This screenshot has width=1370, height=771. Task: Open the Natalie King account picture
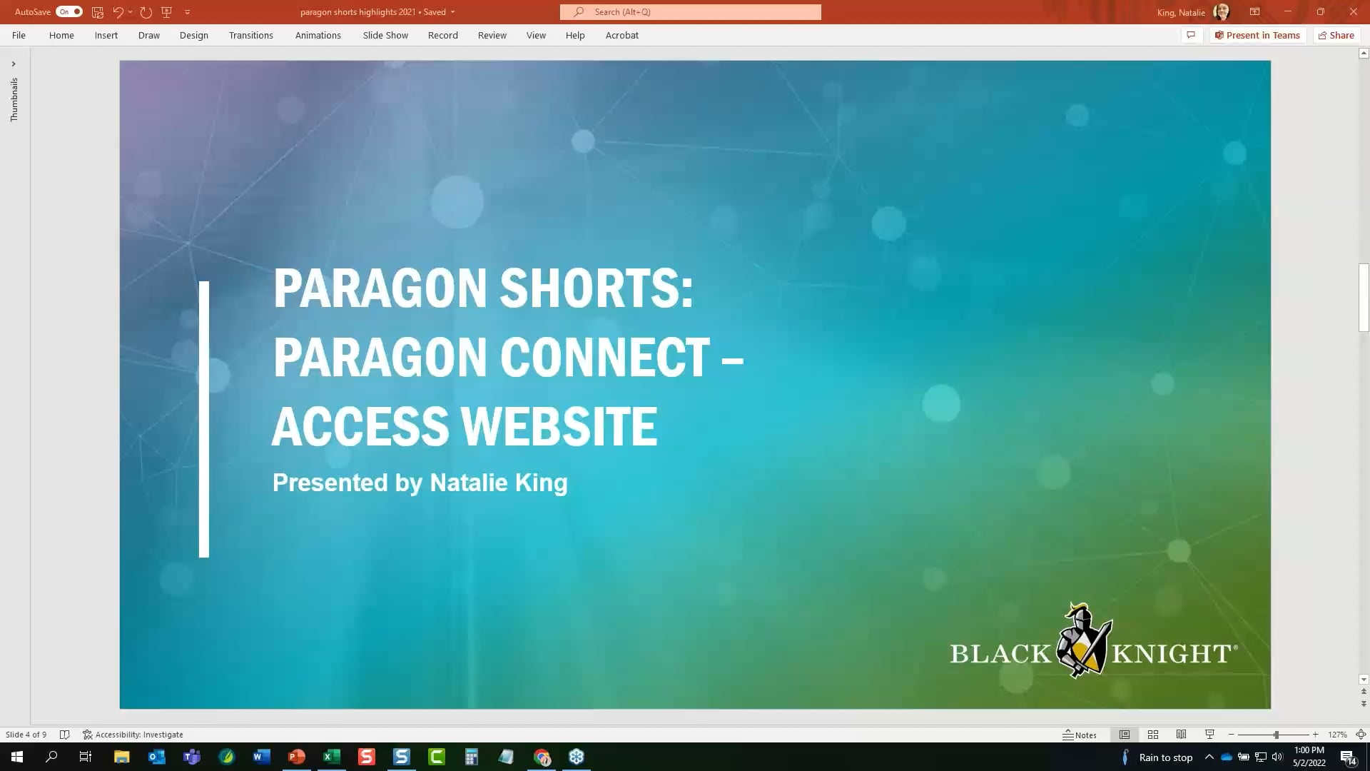[x=1221, y=12]
